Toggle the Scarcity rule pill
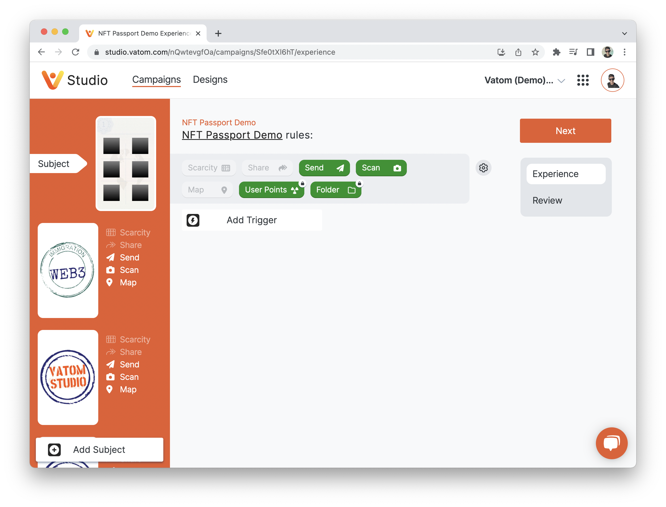This screenshot has width=666, height=507. point(209,168)
